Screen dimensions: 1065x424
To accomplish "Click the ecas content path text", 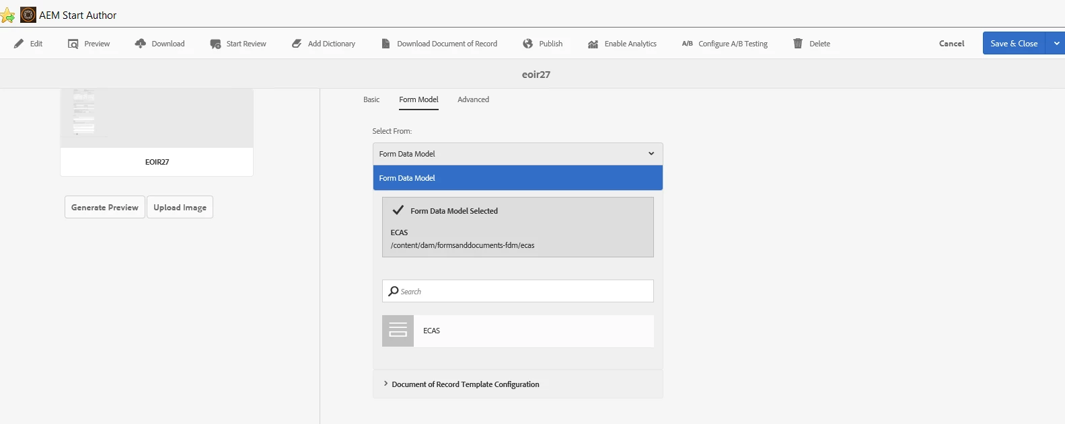I will coord(462,245).
